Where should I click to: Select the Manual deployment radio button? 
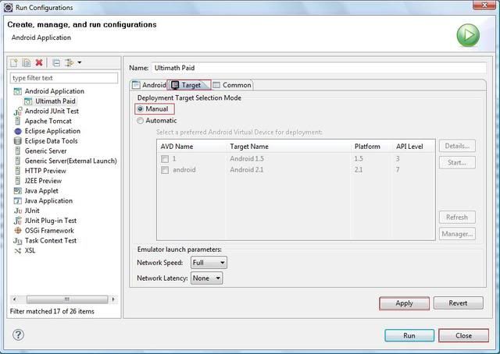click(x=141, y=109)
